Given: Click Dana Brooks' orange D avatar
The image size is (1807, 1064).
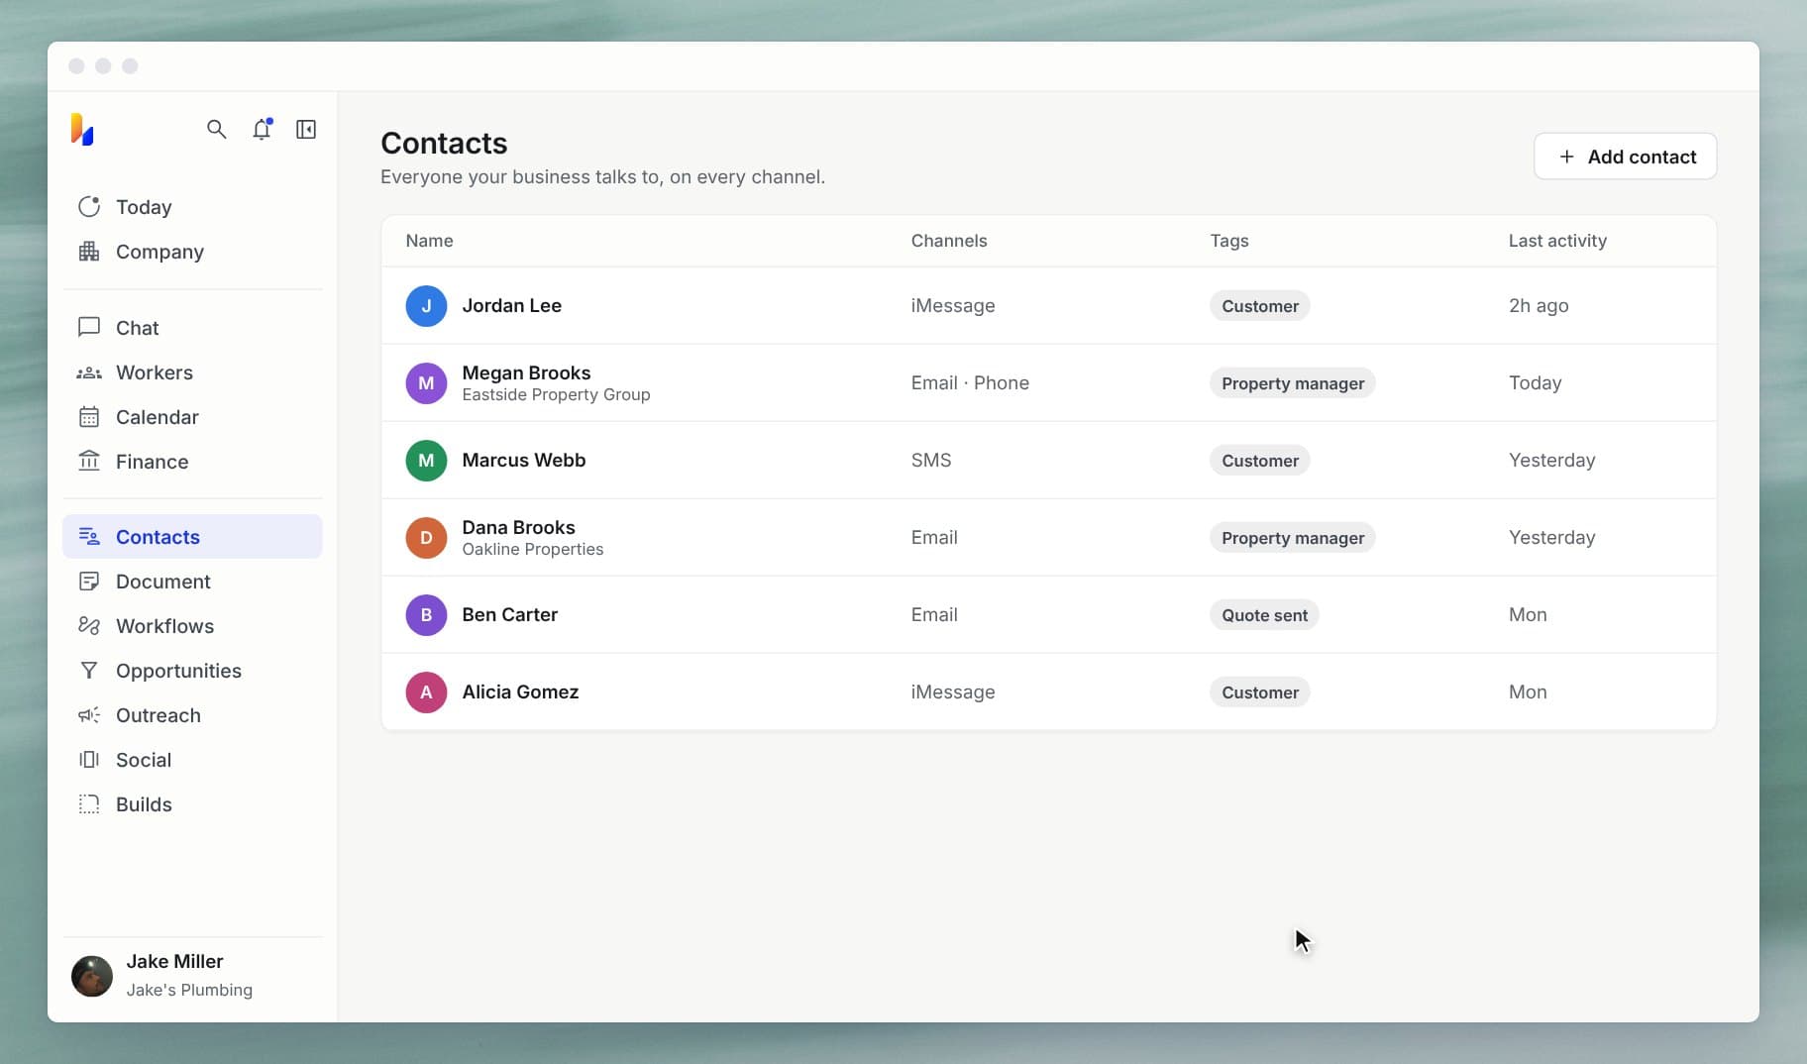Looking at the screenshot, I should click(x=426, y=538).
